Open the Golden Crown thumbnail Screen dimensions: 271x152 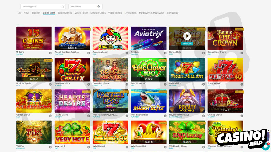[34, 101]
